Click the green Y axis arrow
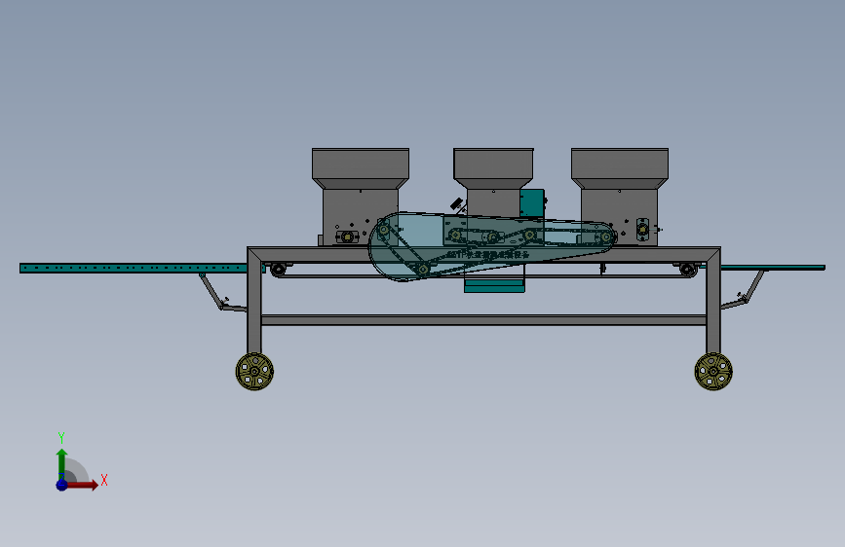This screenshot has width=845, height=547. [x=62, y=463]
